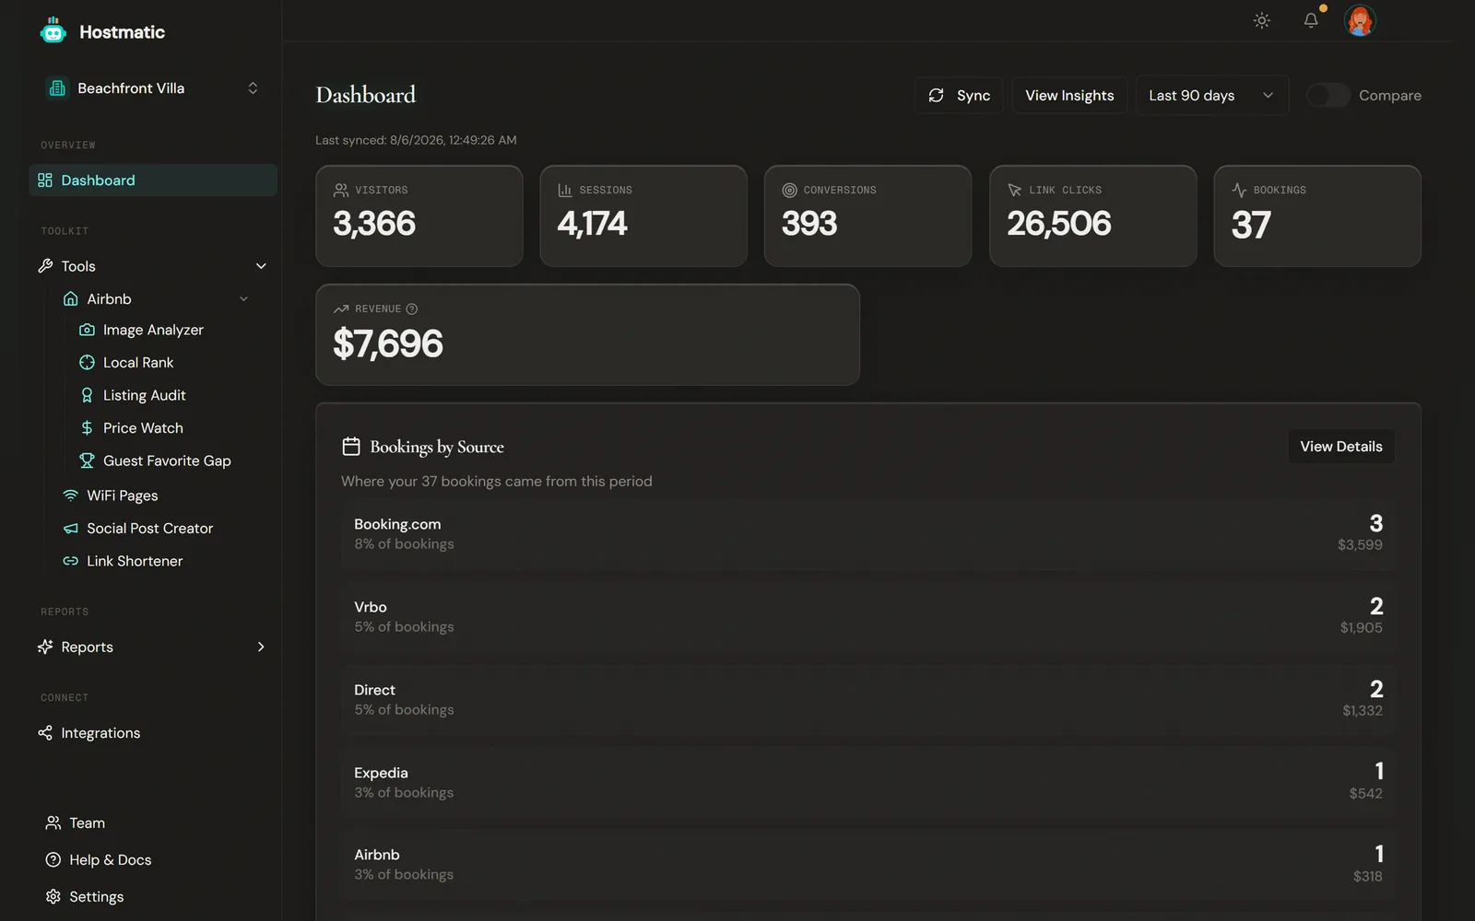Image resolution: width=1475 pixels, height=921 pixels.
Task: Click the Direct source row
Action: tap(867, 700)
